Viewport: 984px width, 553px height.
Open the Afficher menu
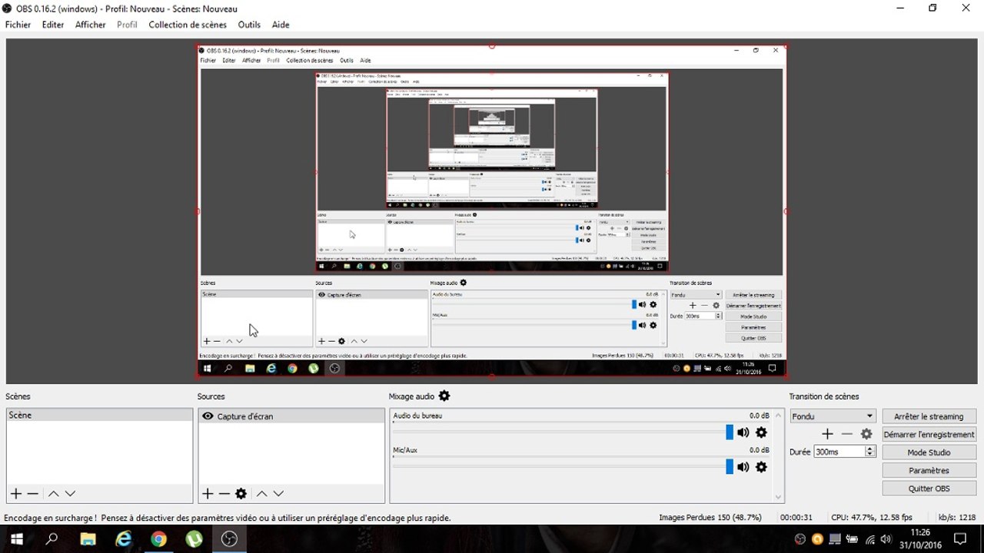coord(91,25)
